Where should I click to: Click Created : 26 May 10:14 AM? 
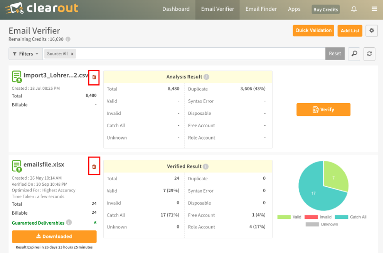pyautogui.click(x=36, y=178)
